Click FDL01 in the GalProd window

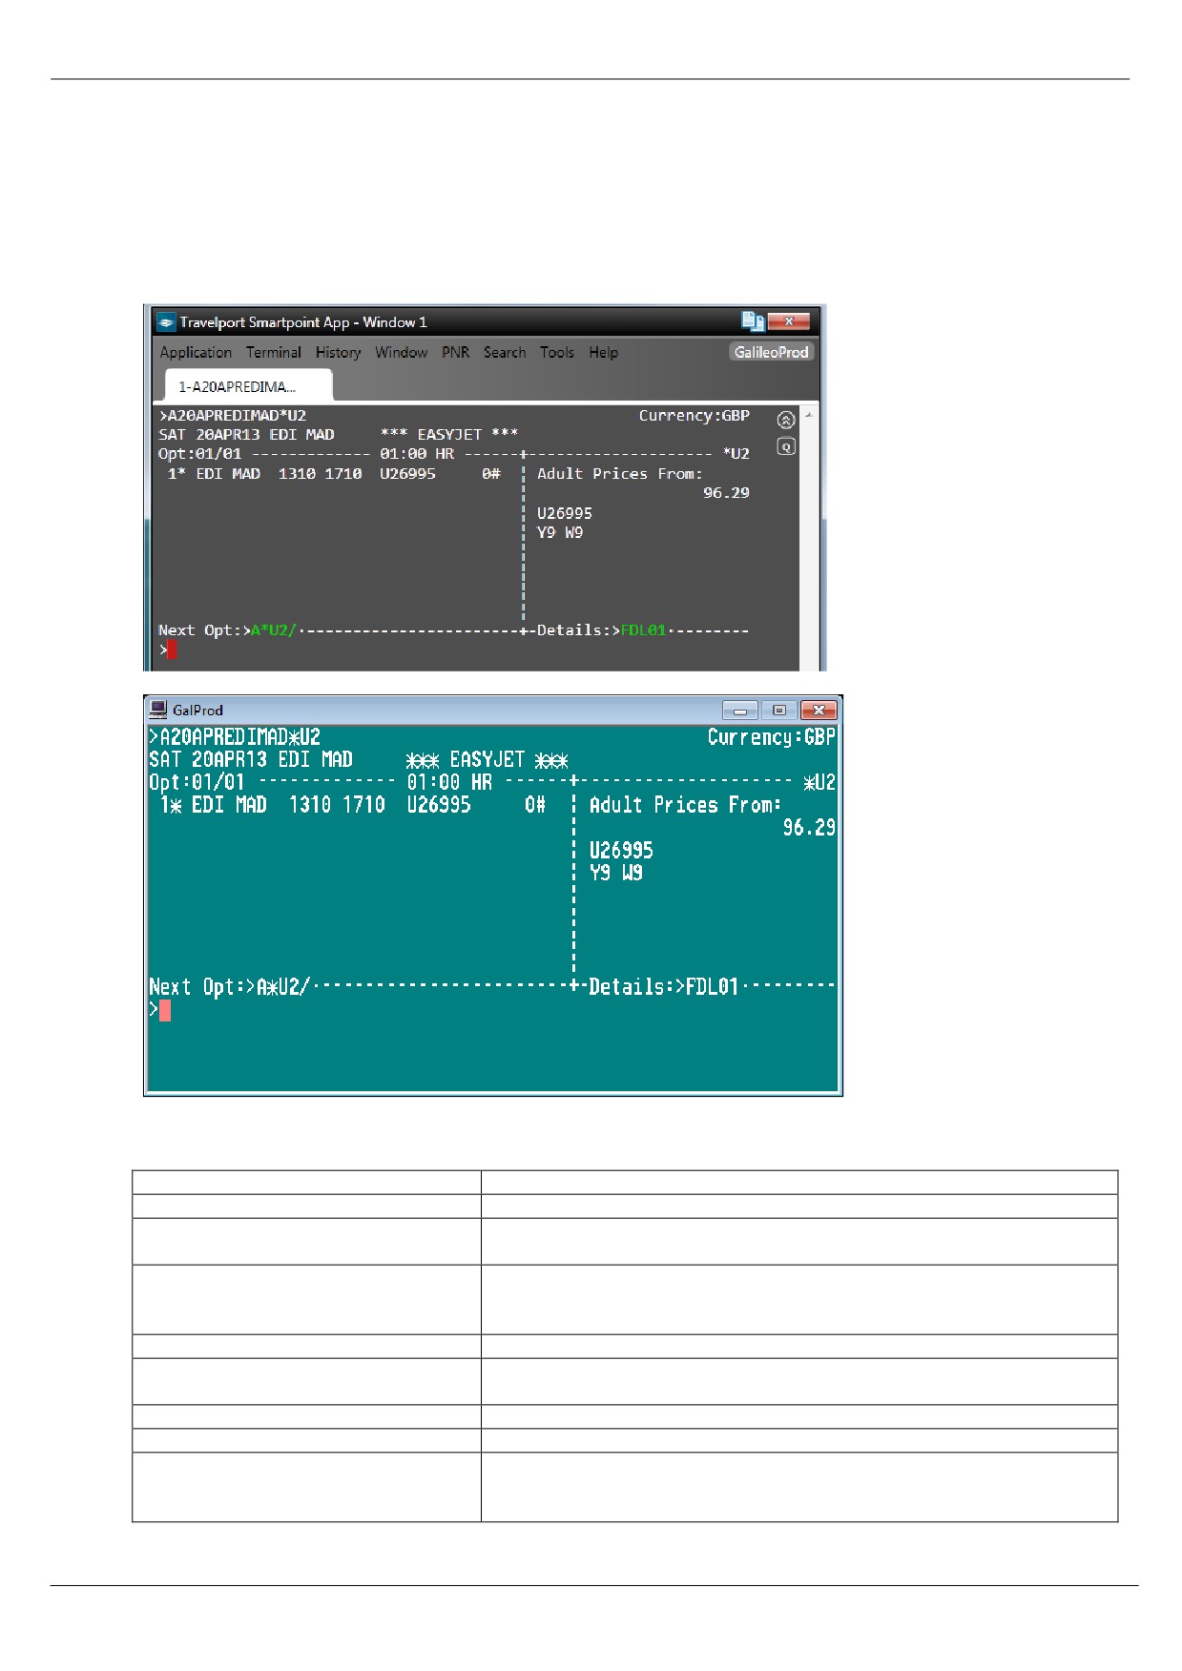[712, 986]
